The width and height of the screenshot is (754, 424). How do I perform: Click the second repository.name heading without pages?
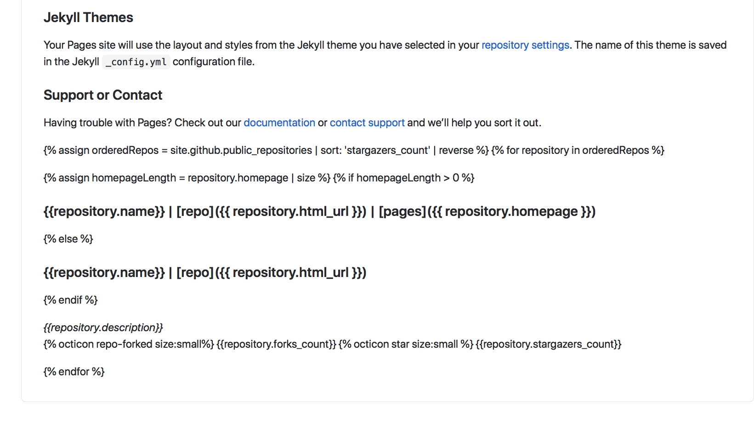(x=205, y=272)
